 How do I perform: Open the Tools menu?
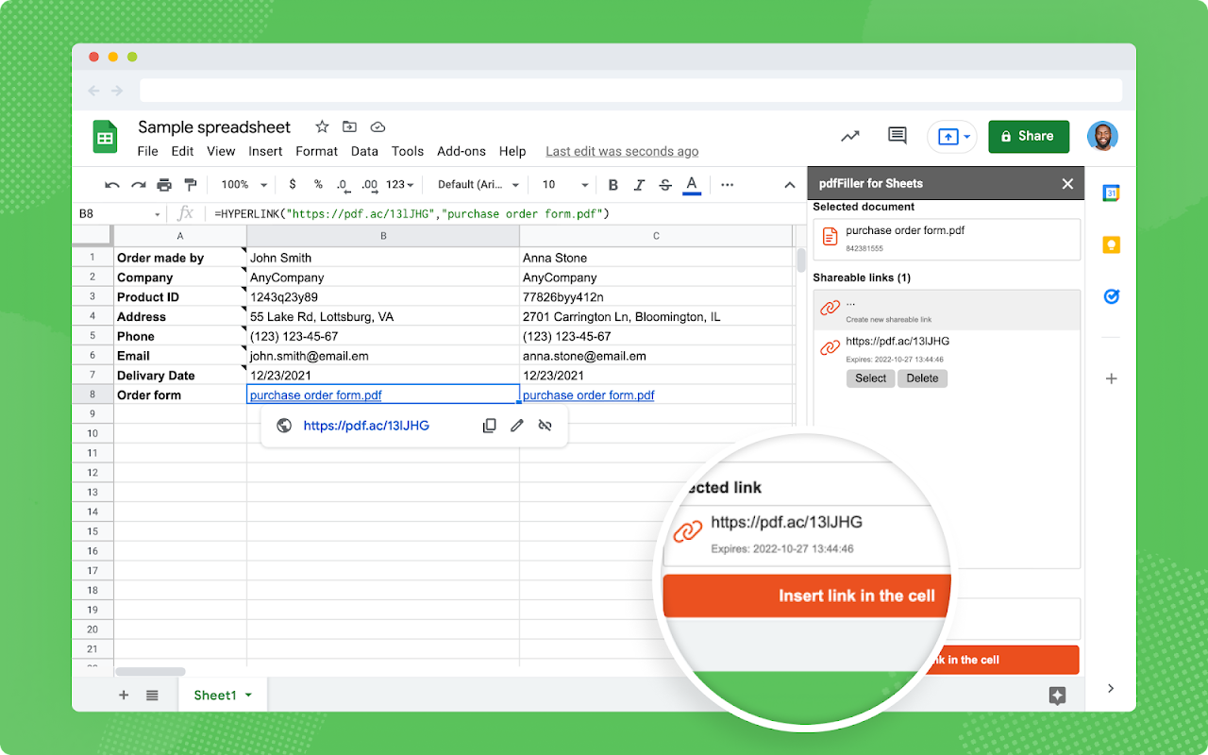coord(408,151)
